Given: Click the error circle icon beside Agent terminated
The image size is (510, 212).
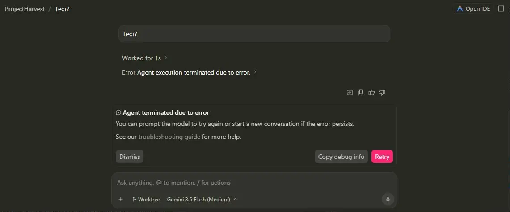Looking at the screenshot, I should pyautogui.click(x=118, y=112).
